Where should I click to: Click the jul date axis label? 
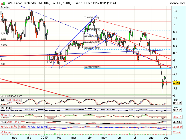click(x=134, y=138)
